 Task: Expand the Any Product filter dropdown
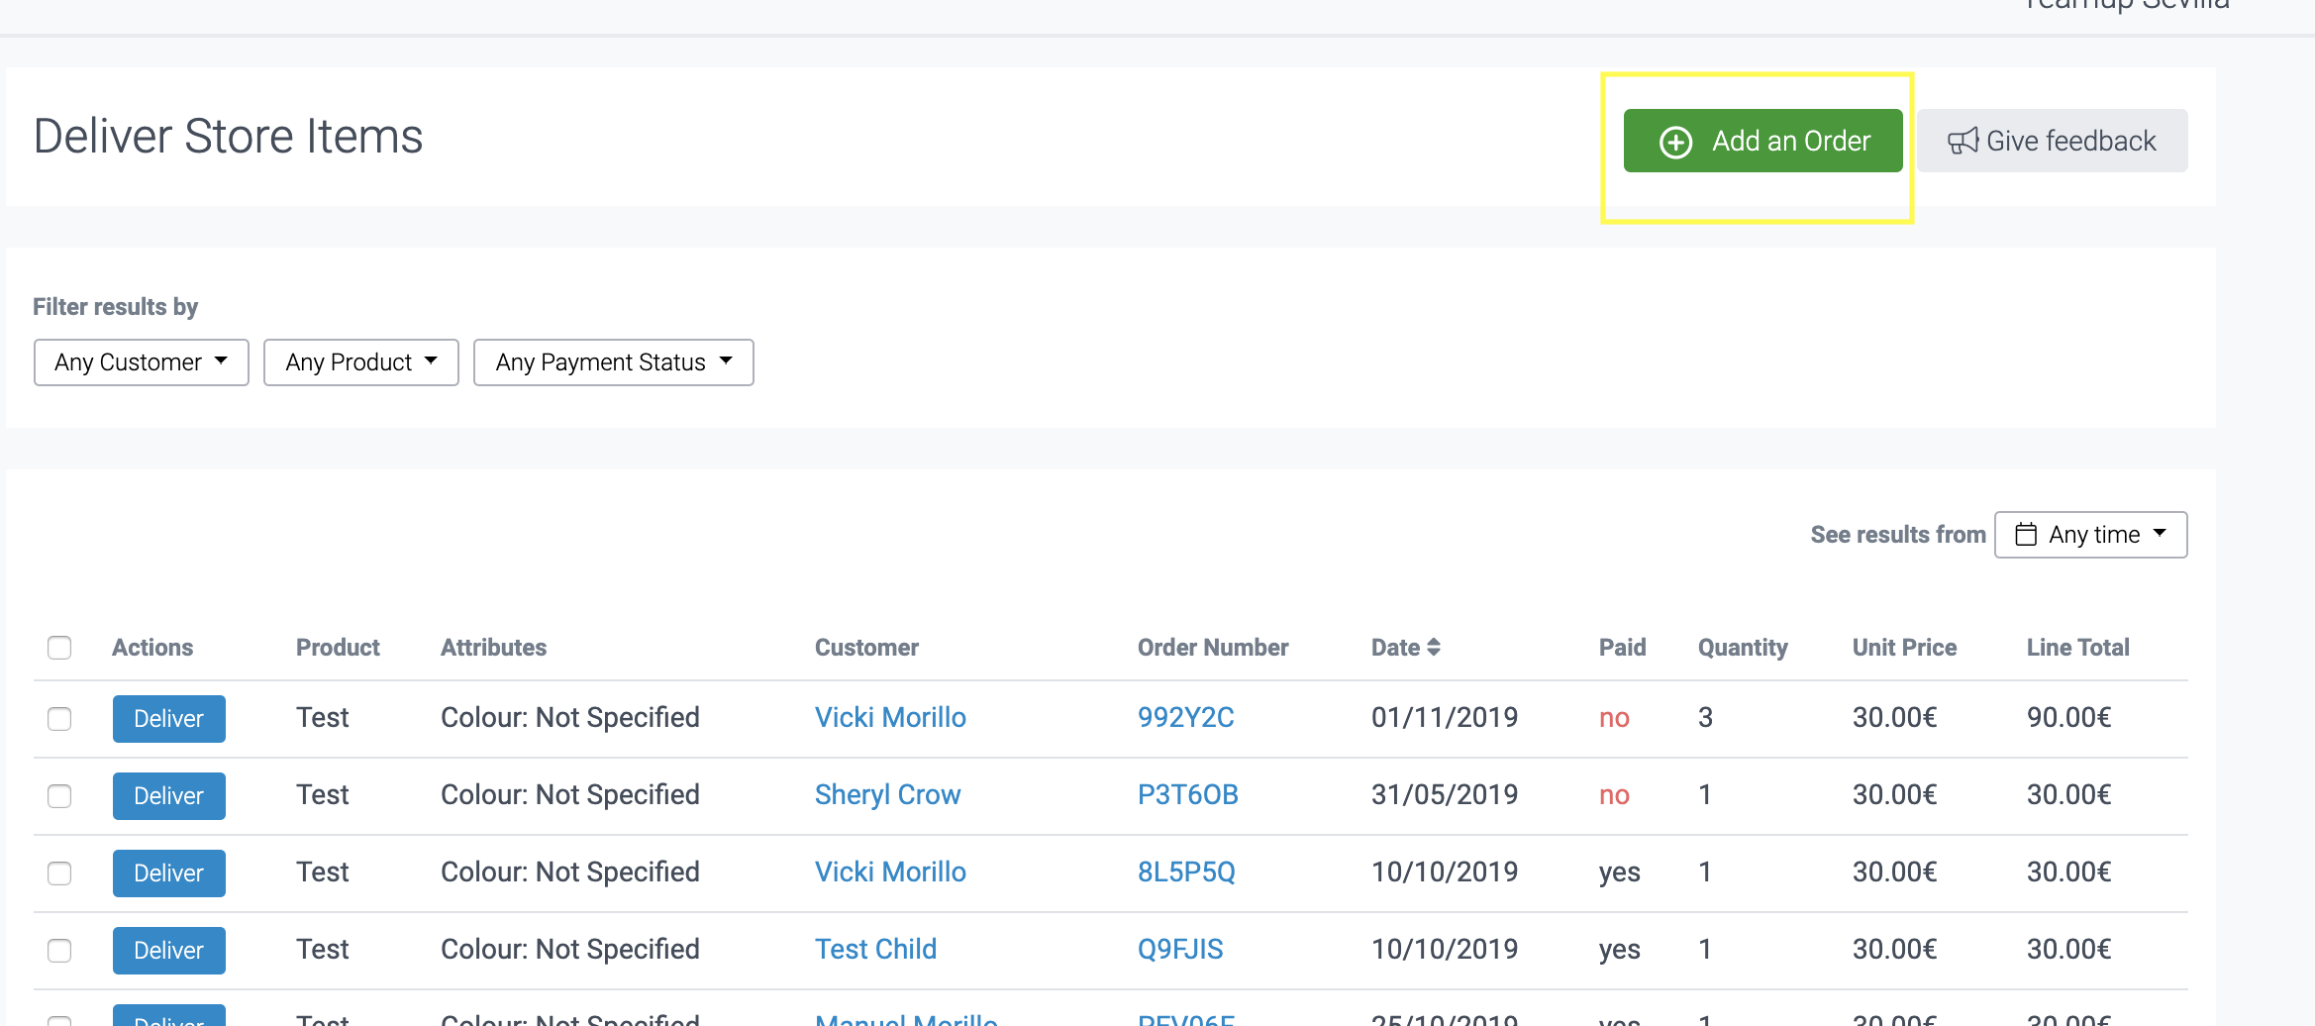point(360,362)
